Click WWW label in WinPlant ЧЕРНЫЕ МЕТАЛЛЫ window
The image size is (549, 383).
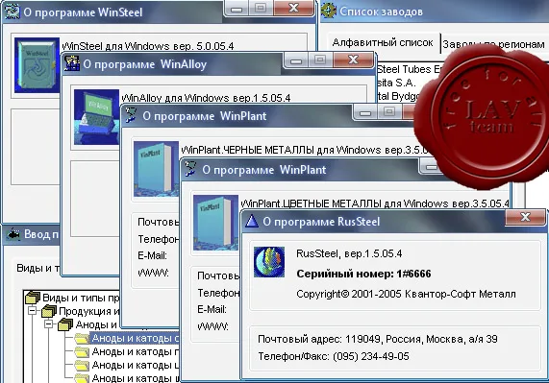154,273
